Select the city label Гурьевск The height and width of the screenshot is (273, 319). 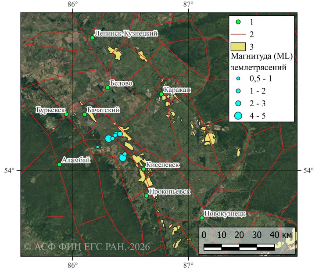click(50, 110)
